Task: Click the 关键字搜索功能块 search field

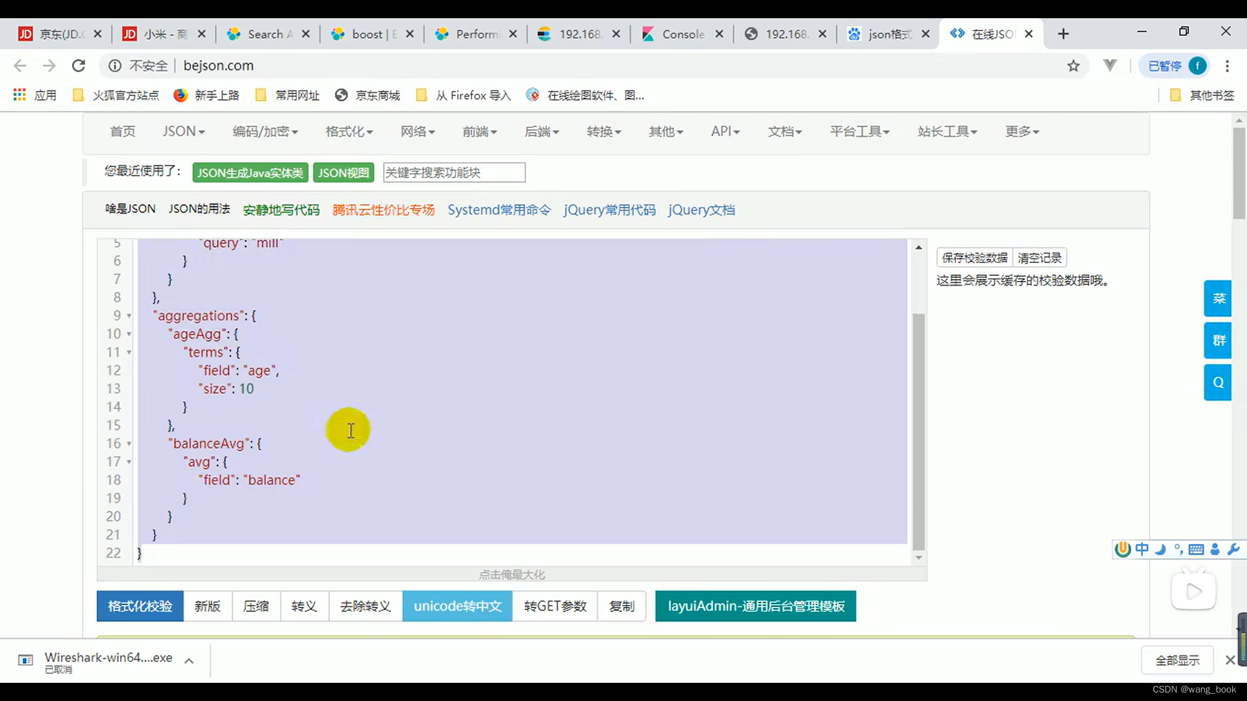Action: tap(454, 173)
